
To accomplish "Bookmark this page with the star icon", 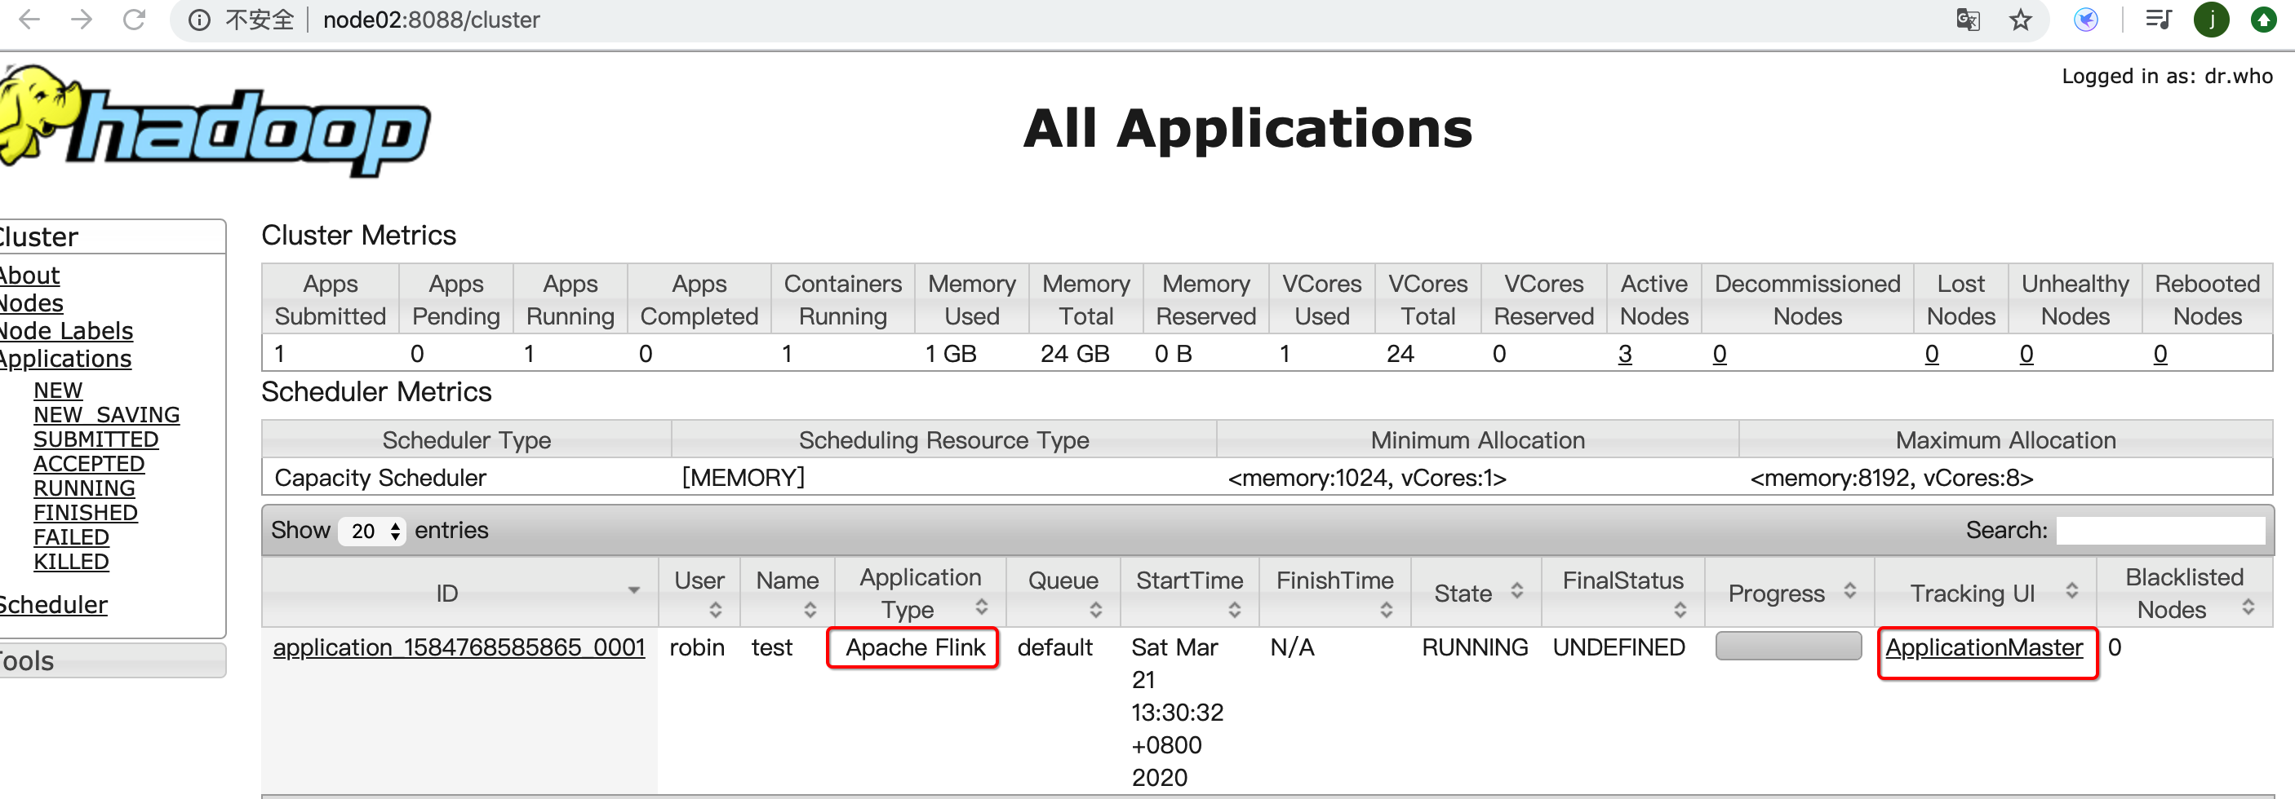I will 2021,20.
